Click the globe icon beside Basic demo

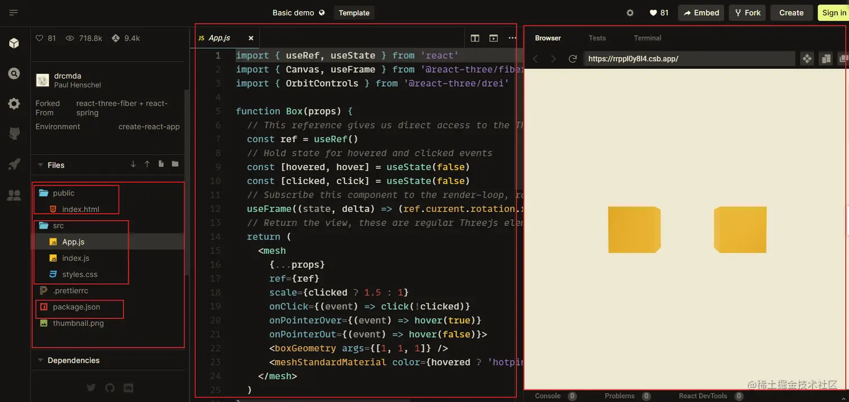coord(322,12)
